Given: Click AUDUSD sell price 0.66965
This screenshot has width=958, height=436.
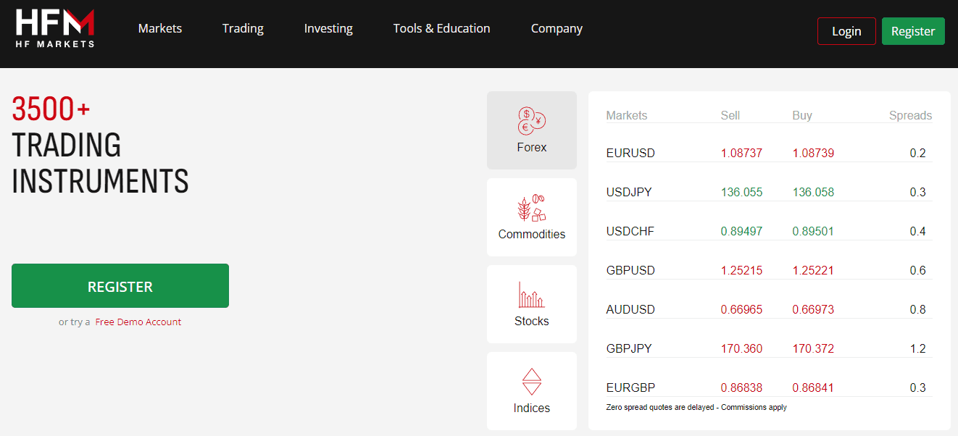Looking at the screenshot, I should pos(741,310).
